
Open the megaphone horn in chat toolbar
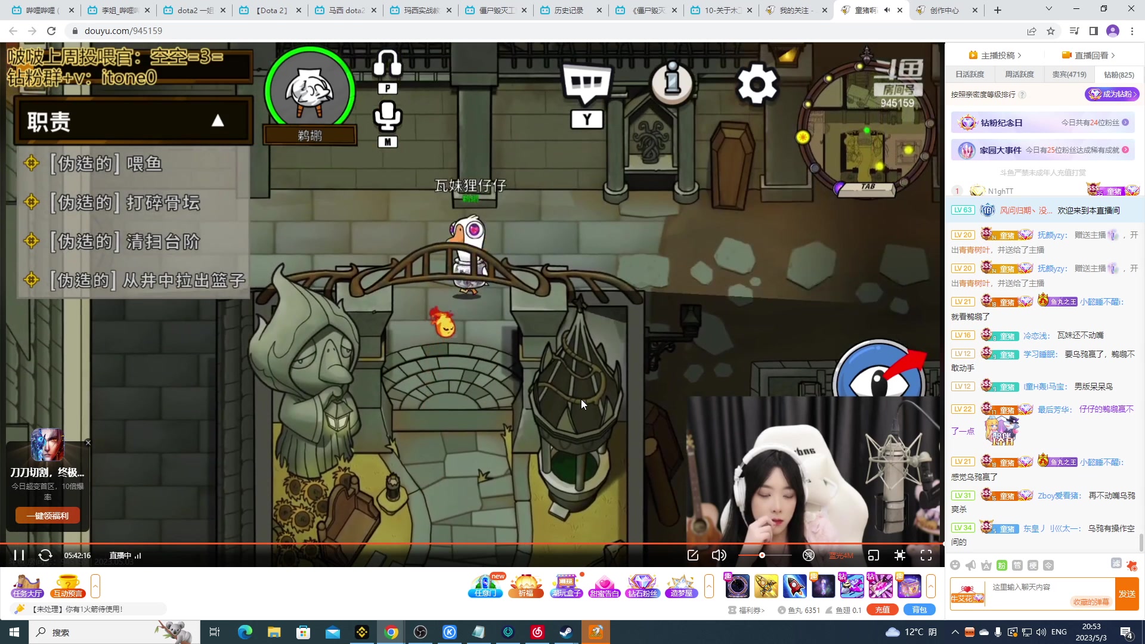971,565
